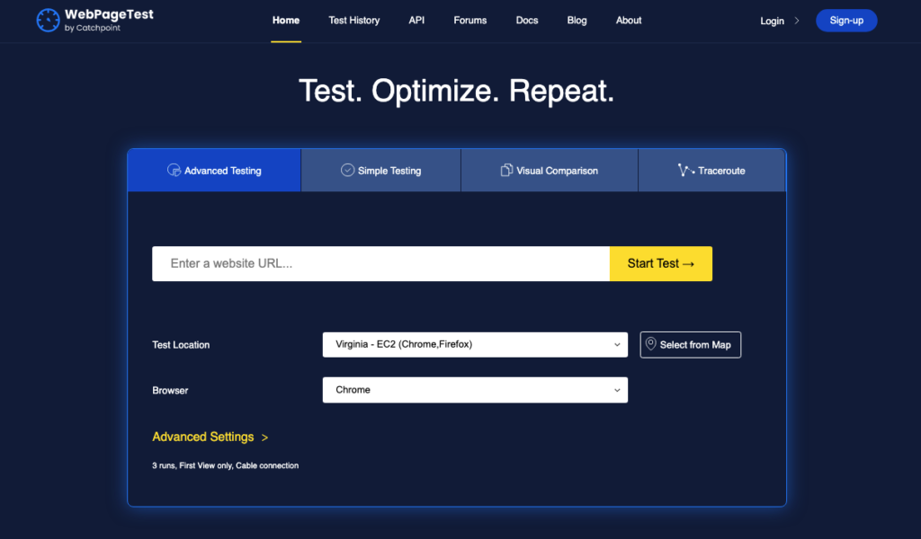Click the checkmark icon on Simple Testing tab
The width and height of the screenshot is (921, 539).
[x=347, y=170]
